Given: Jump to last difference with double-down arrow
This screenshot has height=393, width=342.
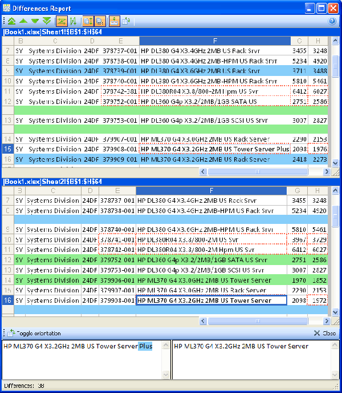Looking at the screenshot, I should (47, 21).
